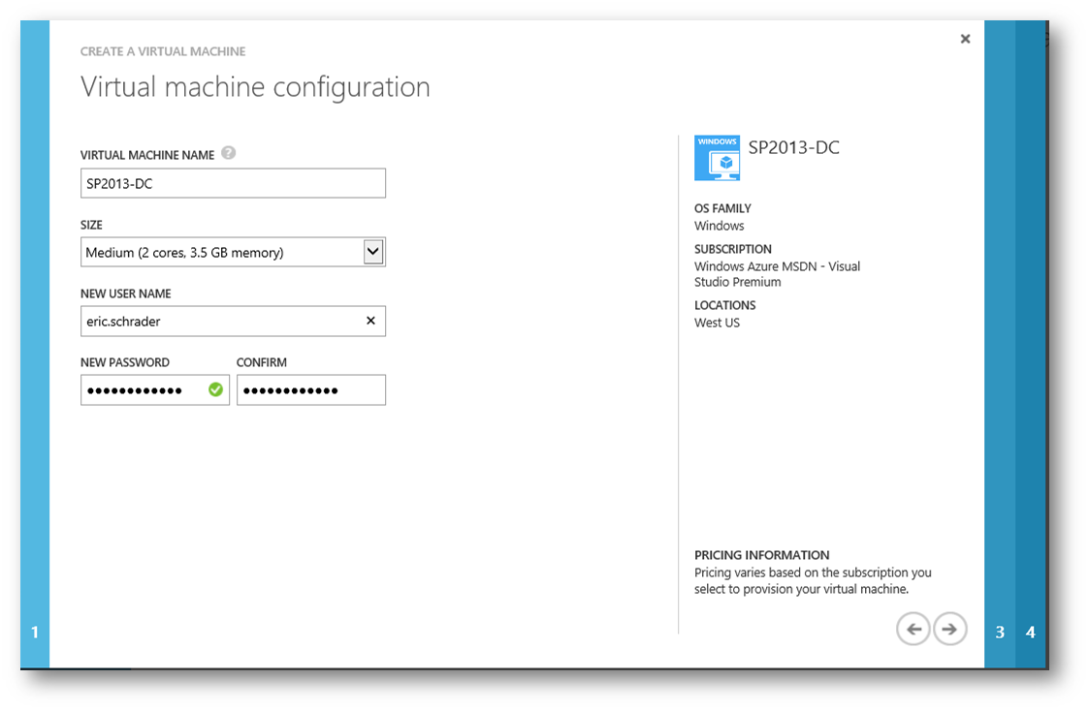Click the 'VIRTUAL MACHINE NAME' label
This screenshot has width=1090, height=711.
point(147,155)
